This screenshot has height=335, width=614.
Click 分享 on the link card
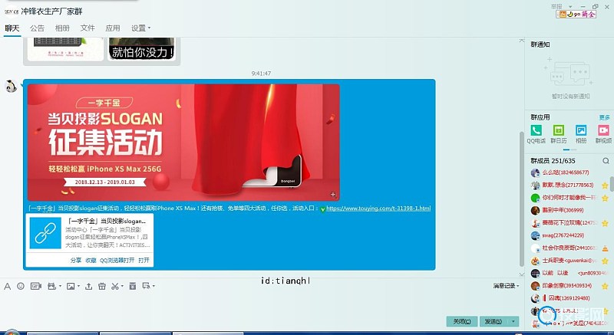pos(75,261)
